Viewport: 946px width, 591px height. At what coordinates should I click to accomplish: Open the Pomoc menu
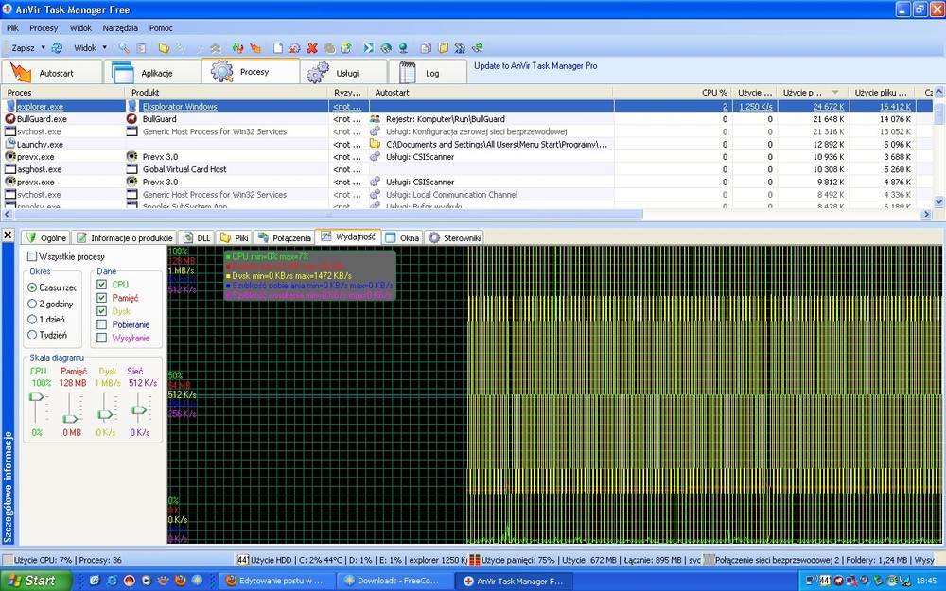pos(161,27)
